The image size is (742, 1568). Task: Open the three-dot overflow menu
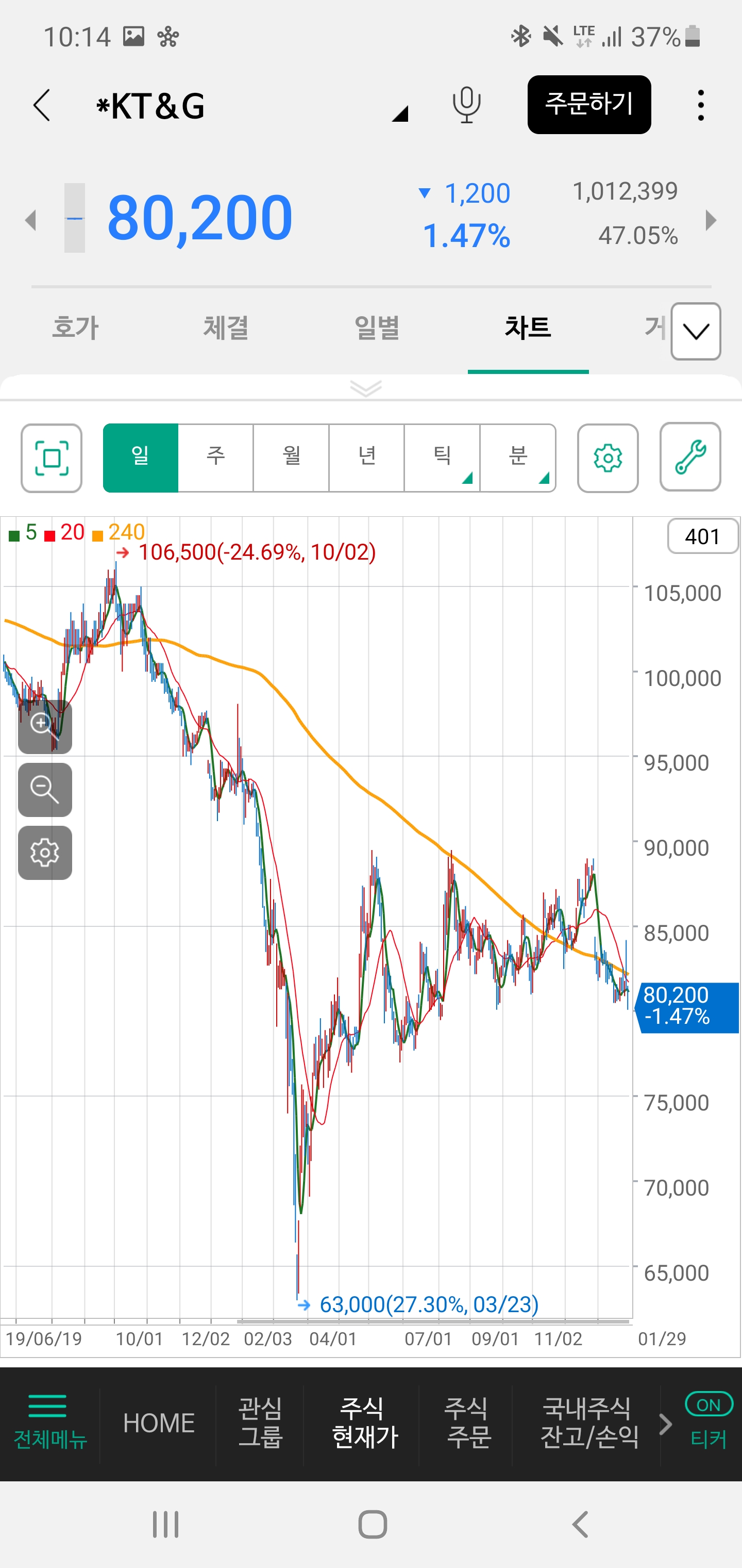point(701,105)
